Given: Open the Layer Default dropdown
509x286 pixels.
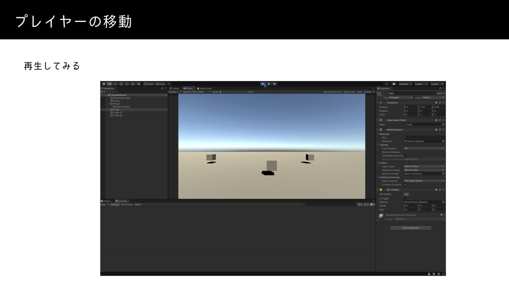Looking at the screenshot, I should click(433, 98).
